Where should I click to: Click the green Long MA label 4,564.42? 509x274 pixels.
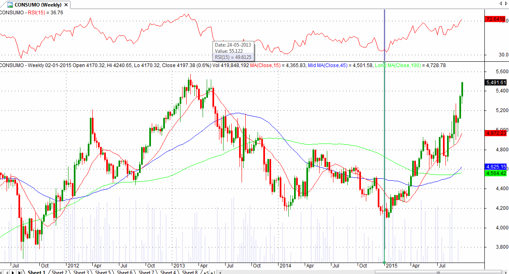pyautogui.click(x=495, y=173)
